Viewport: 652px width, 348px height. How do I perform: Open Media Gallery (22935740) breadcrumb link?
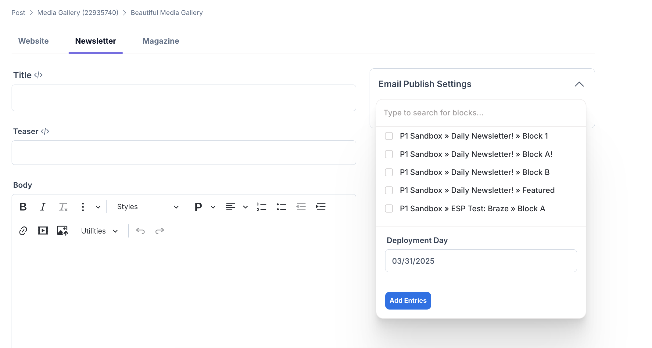[78, 13]
